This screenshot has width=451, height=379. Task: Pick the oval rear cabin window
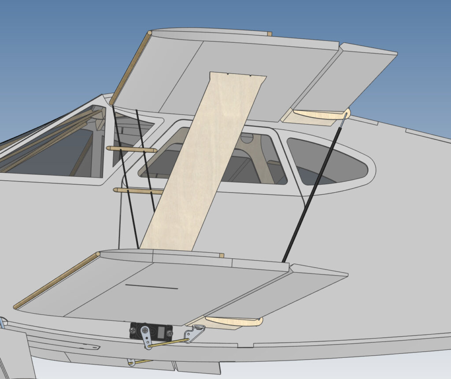pyautogui.click(x=328, y=162)
